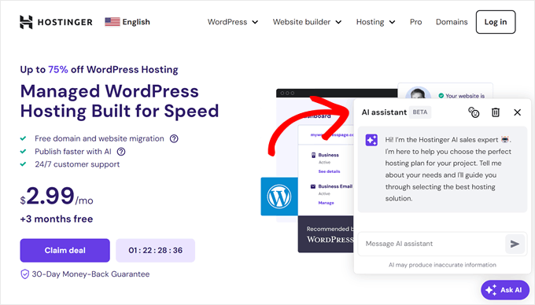Show info about Publish faster with AI
The width and height of the screenshot is (535, 305).
[x=121, y=152]
